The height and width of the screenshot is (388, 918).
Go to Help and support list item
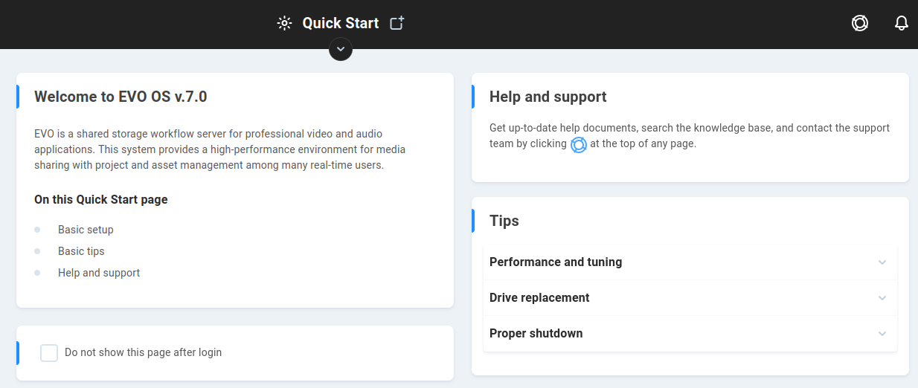click(x=99, y=273)
